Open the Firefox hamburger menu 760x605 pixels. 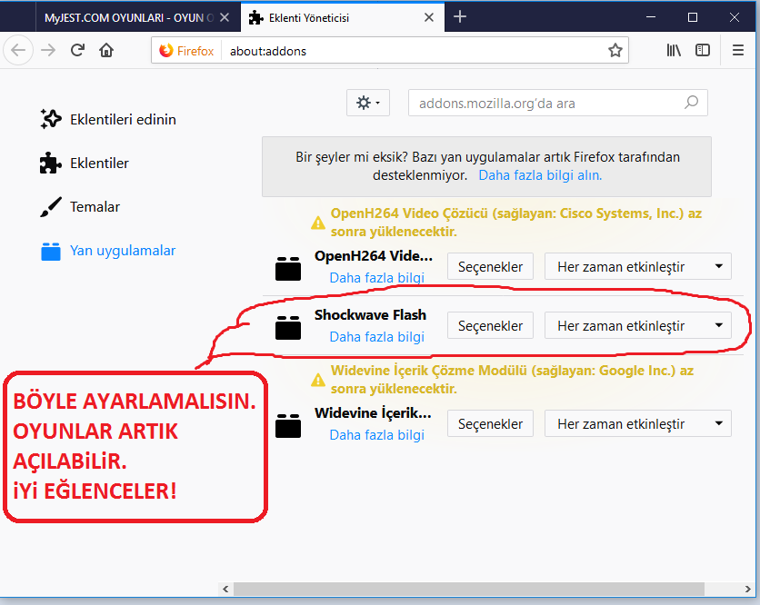737,50
